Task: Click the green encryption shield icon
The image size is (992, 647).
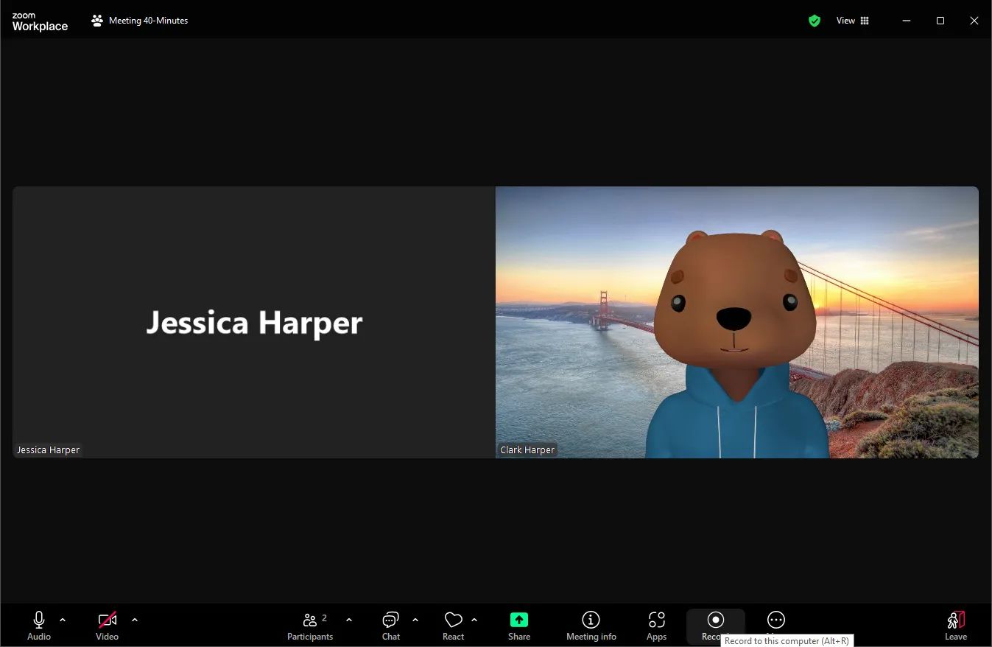Action: 815,21
